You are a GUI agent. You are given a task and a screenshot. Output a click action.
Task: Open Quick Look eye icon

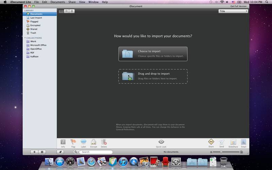point(161,142)
